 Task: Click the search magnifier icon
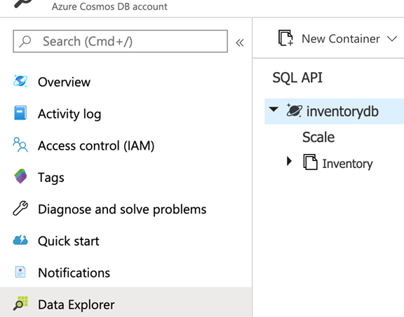(x=25, y=41)
